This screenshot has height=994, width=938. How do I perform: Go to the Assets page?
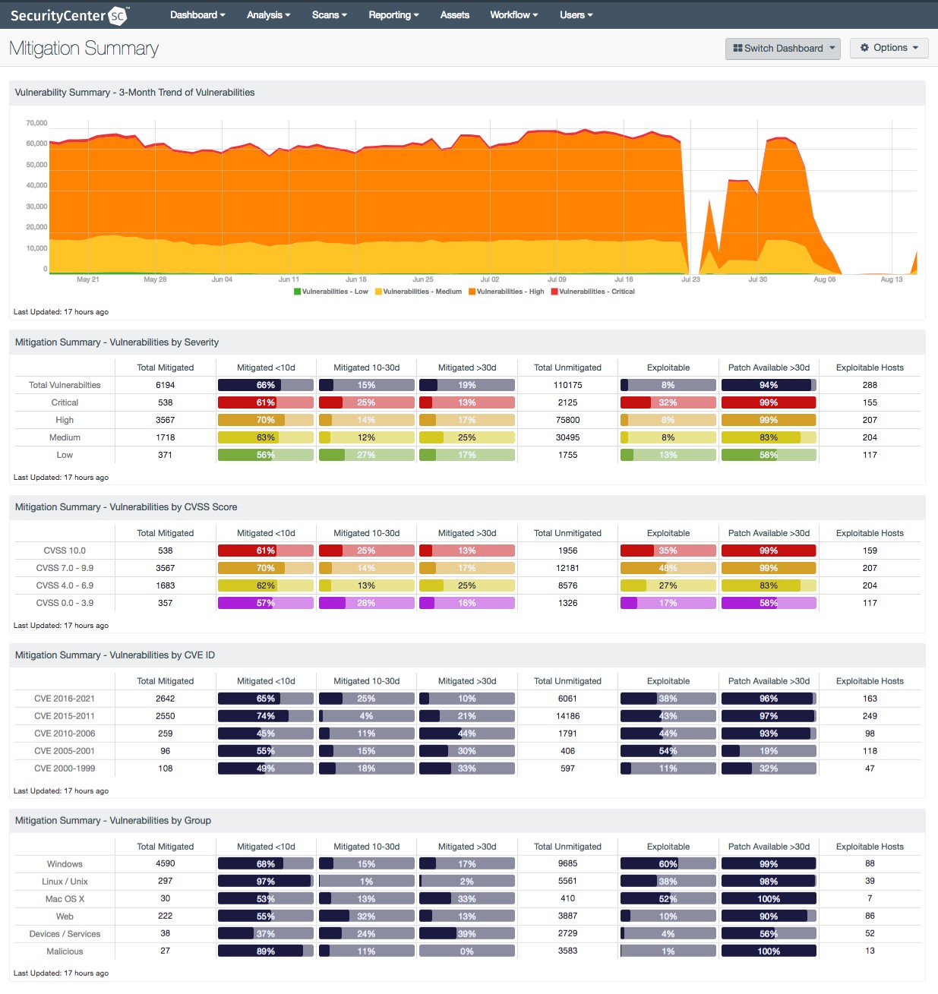click(x=455, y=15)
